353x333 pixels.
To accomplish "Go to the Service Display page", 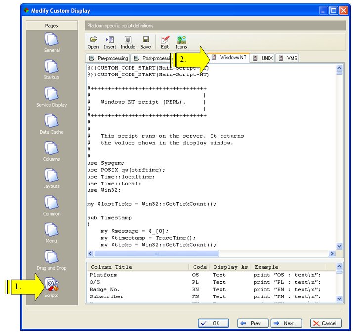I will point(51,96).
